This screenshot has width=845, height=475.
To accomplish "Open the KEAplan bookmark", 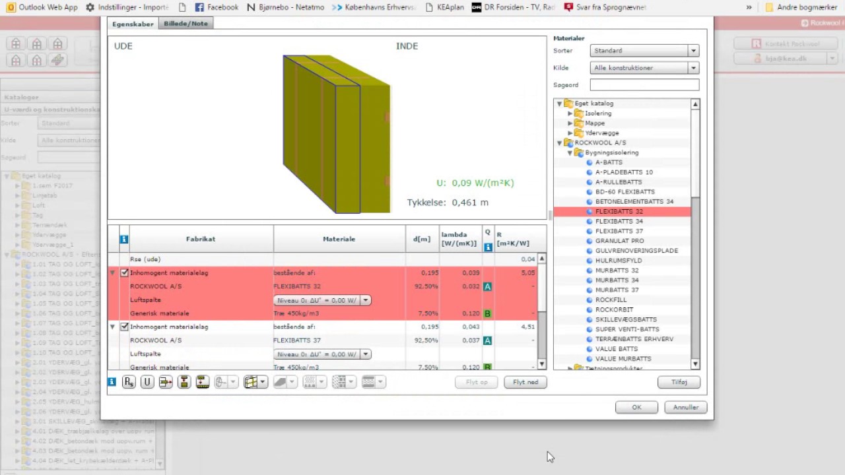I will pyautogui.click(x=445, y=7).
